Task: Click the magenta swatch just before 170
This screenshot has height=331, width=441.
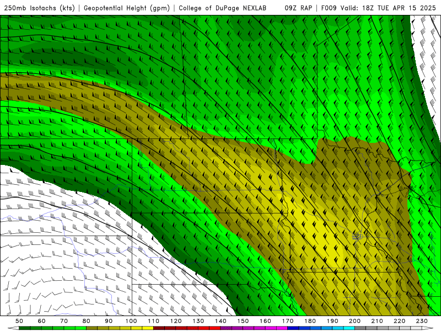Action: click(282, 328)
